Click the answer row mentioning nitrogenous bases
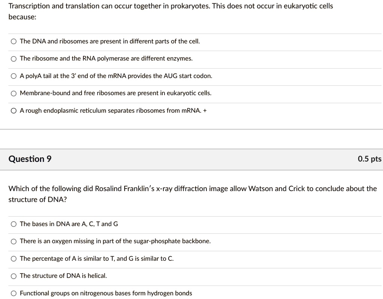 [x=105, y=293]
